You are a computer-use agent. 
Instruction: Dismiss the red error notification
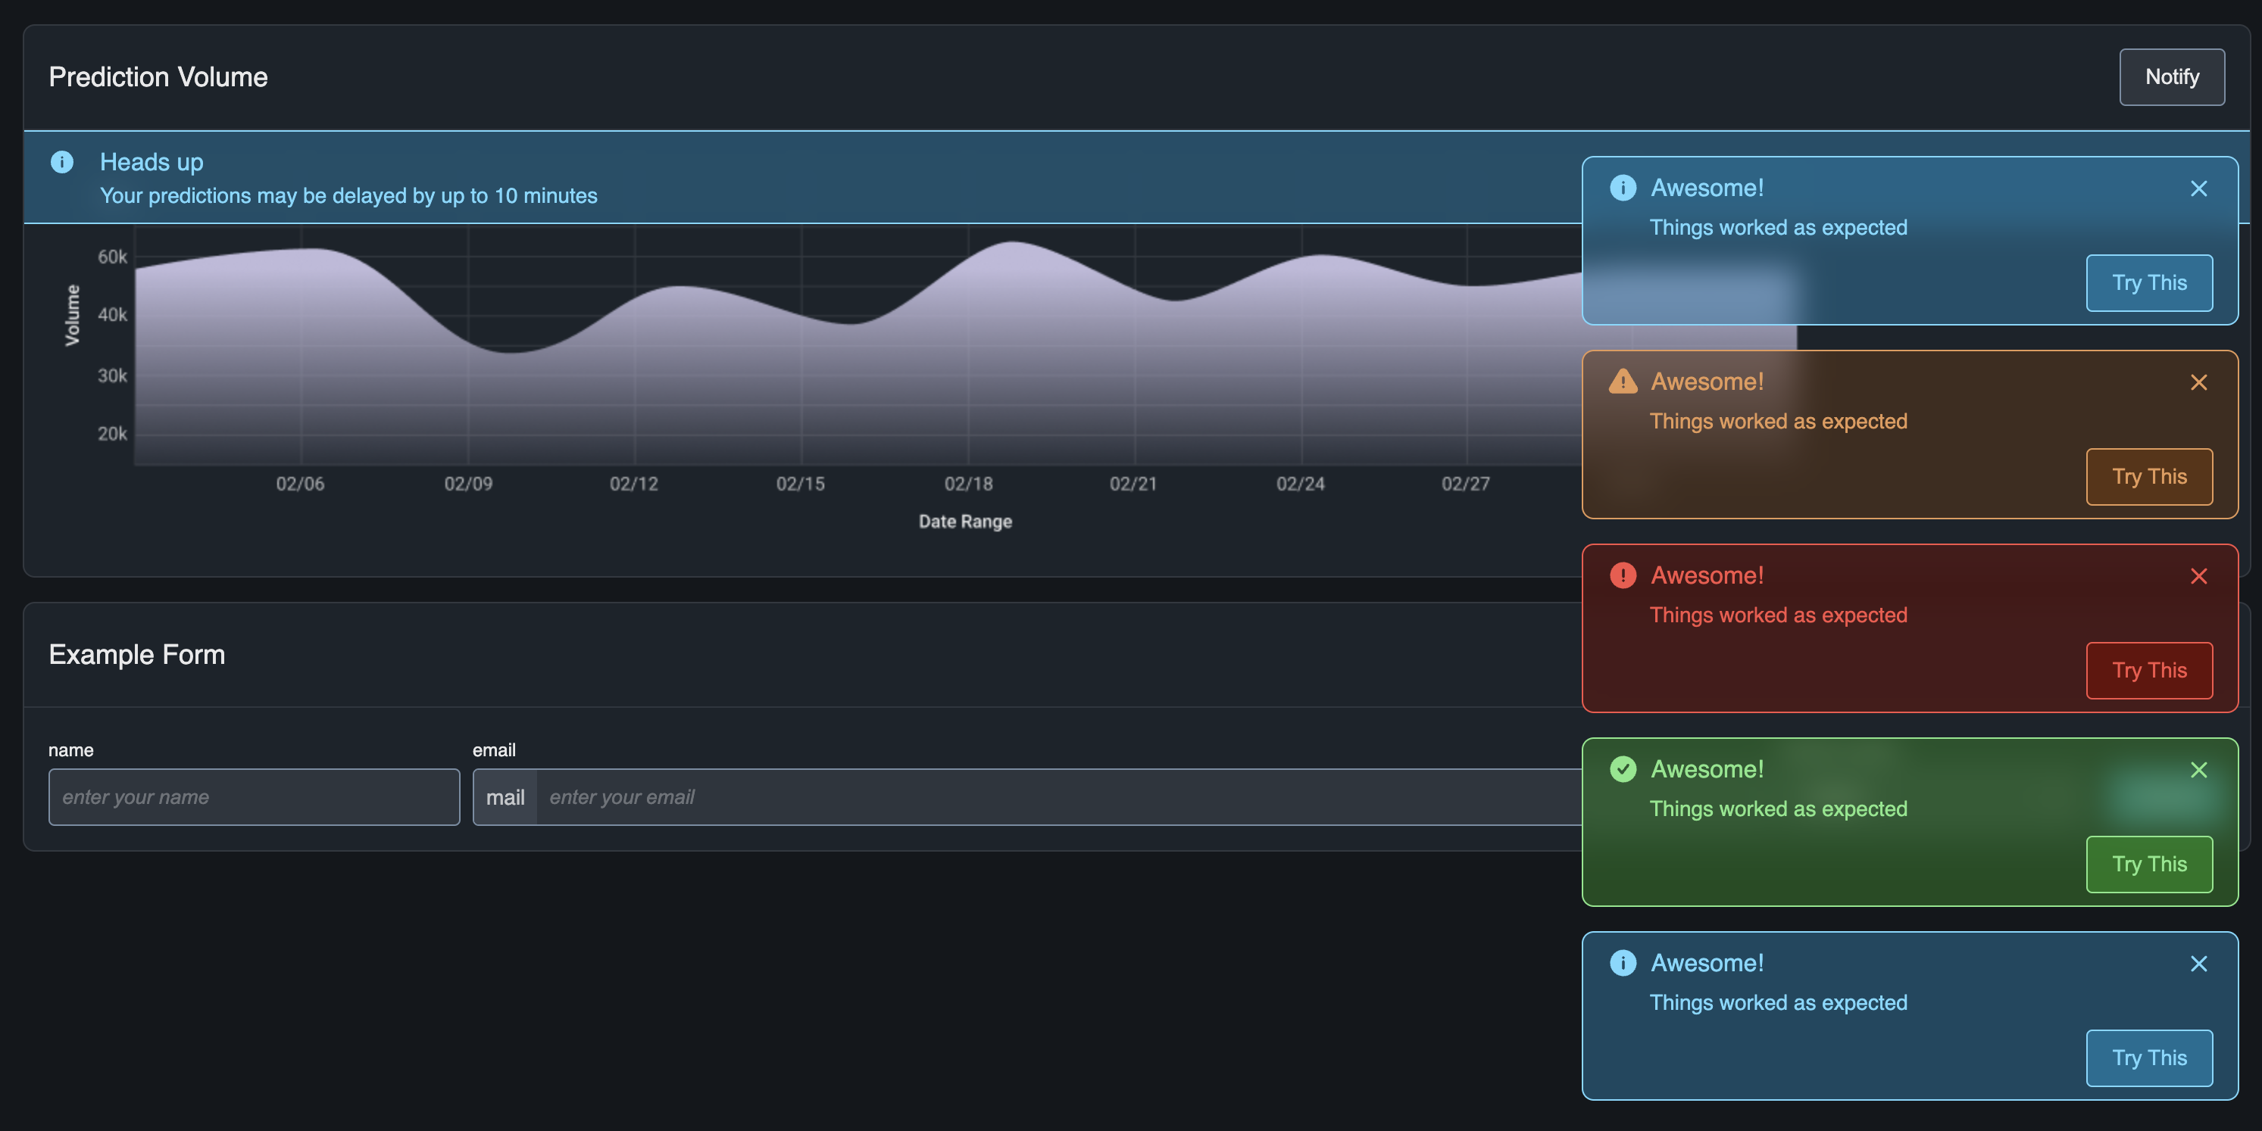point(2198,576)
